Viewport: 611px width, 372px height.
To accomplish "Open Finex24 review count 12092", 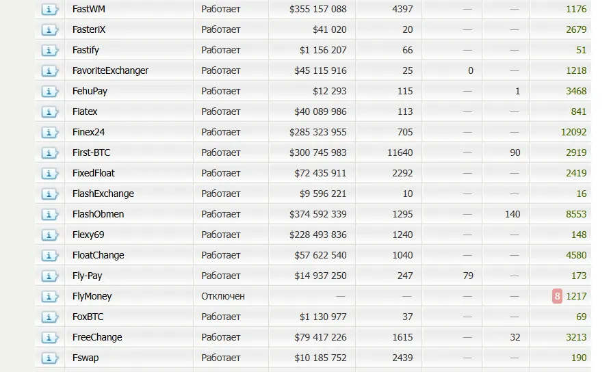I will pyautogui.click(x=573, y=132).
